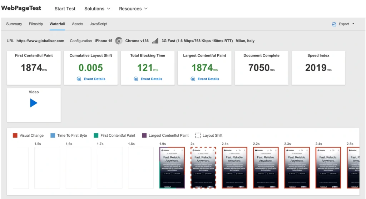Click the Chrome browser icon

point(119,41)
